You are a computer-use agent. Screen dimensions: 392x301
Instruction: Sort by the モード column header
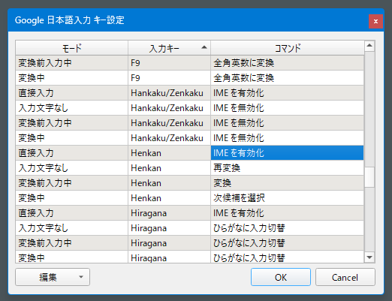tap(72, 48)
